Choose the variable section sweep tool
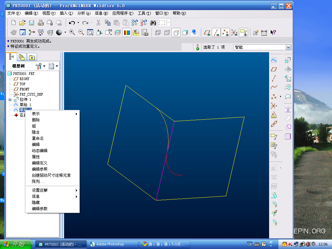Screen dimensions: 332x249 288,78
